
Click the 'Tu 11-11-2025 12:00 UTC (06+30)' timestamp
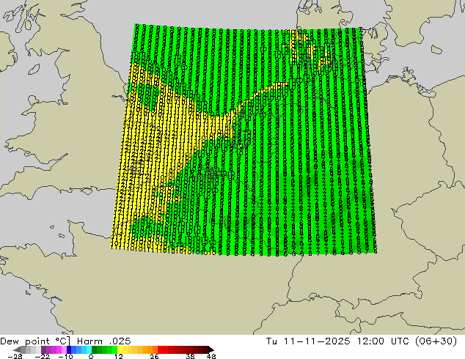pyautogui.click(x=362, y=341)
